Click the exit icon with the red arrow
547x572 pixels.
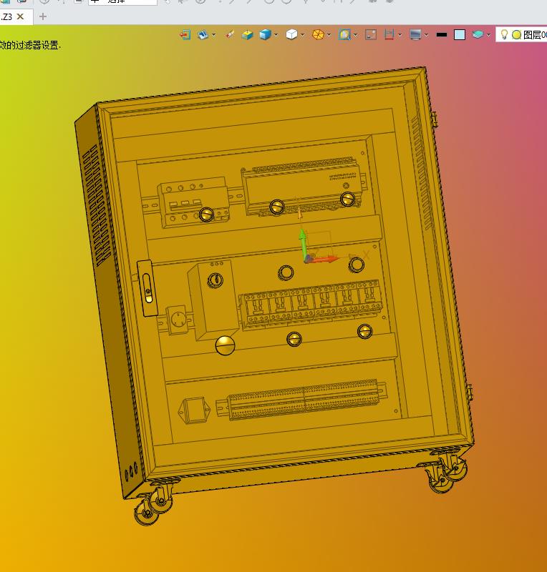[x=185, y=34]
